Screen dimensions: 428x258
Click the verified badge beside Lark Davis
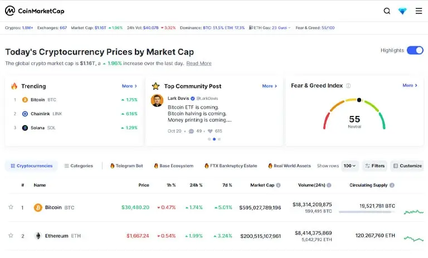(x=193, y=98)
